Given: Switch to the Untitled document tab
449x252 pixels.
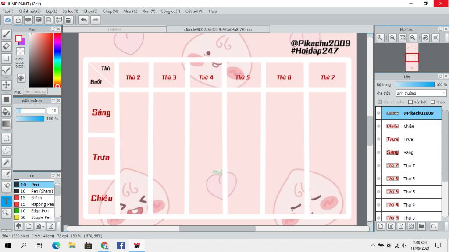Looking at the screenshot, I should pos(114,29).
